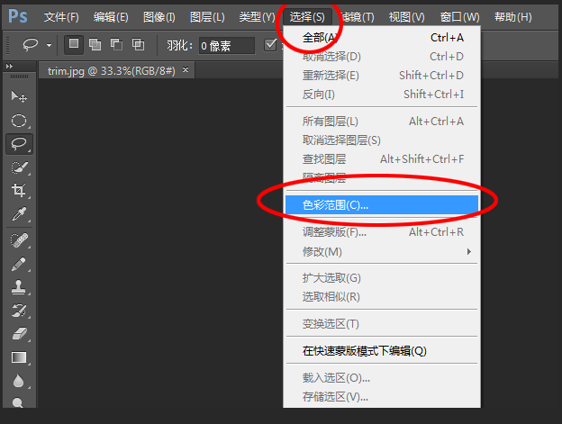The image size is (562, 424).
Task: Select the Clone Stamp tool
Action: coord(19,287)
